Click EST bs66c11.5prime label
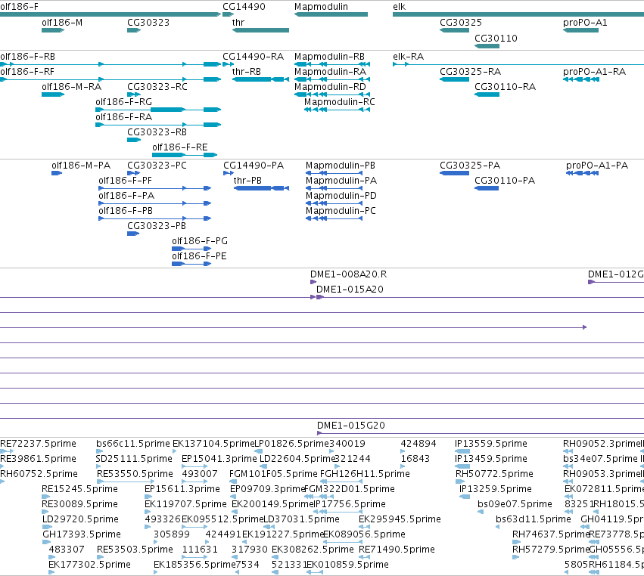 (x=132, y=444)
